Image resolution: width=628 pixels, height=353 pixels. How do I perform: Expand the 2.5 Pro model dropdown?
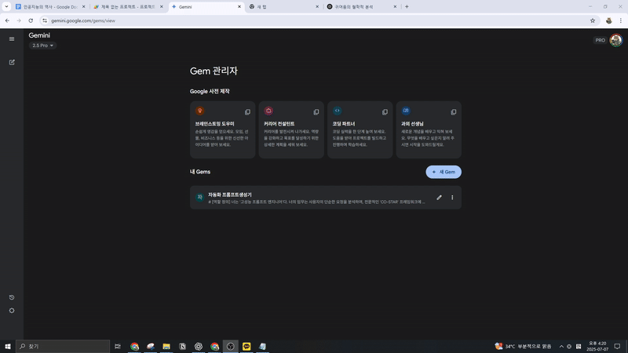coord(42,45)
